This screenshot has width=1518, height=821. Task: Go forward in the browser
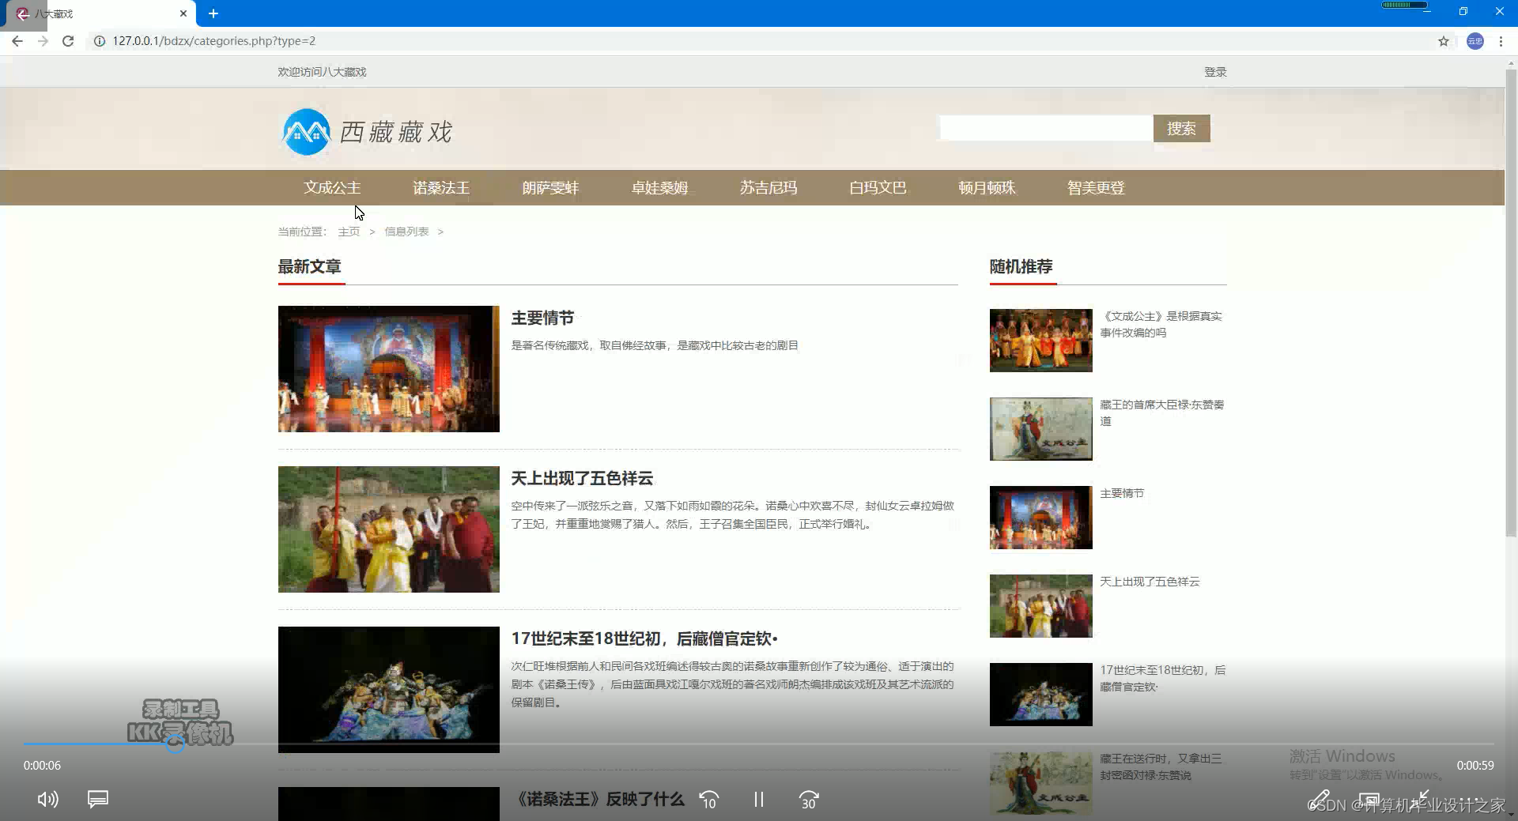click(43, 41)
